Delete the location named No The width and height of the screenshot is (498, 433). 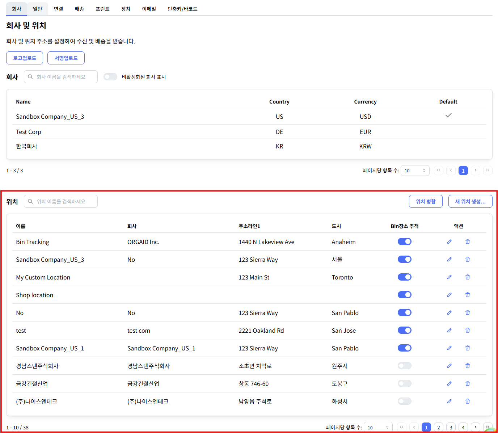[x=468, y=312]
